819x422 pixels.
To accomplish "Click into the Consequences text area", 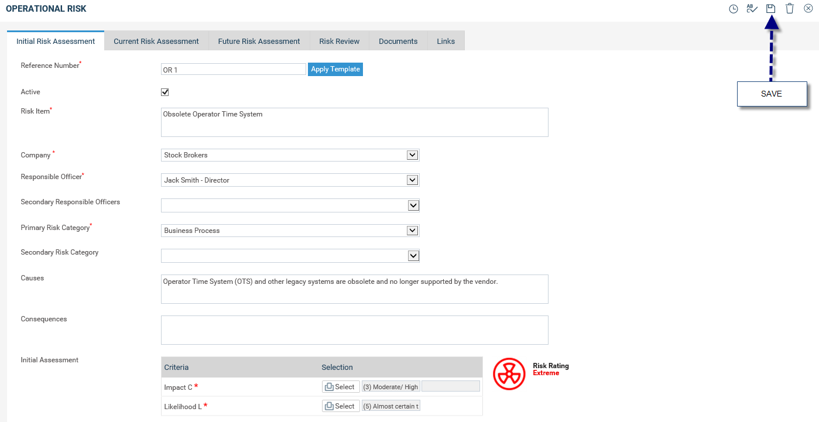I will tap(354, 330).
